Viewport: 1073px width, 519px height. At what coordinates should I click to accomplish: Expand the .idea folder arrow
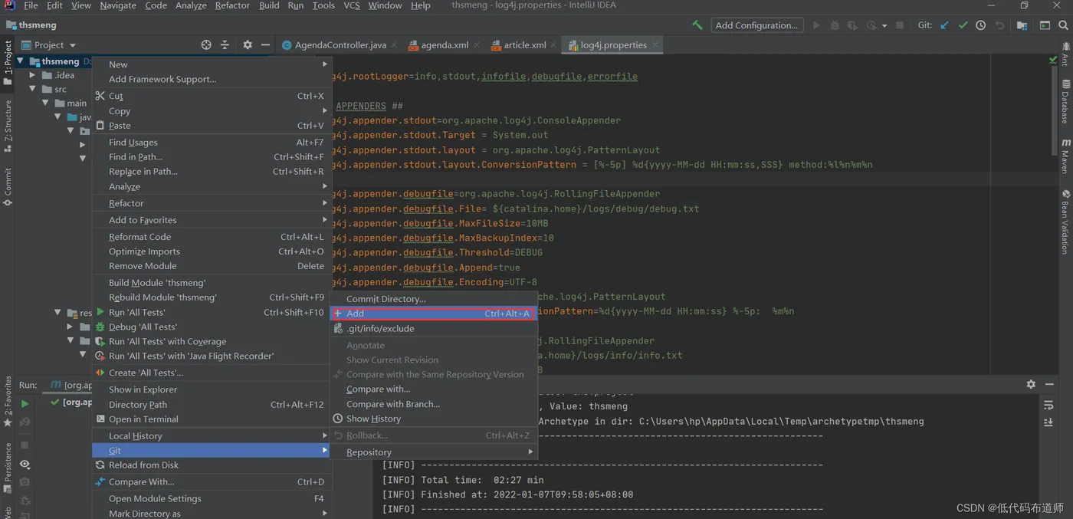tap(32, 75)
